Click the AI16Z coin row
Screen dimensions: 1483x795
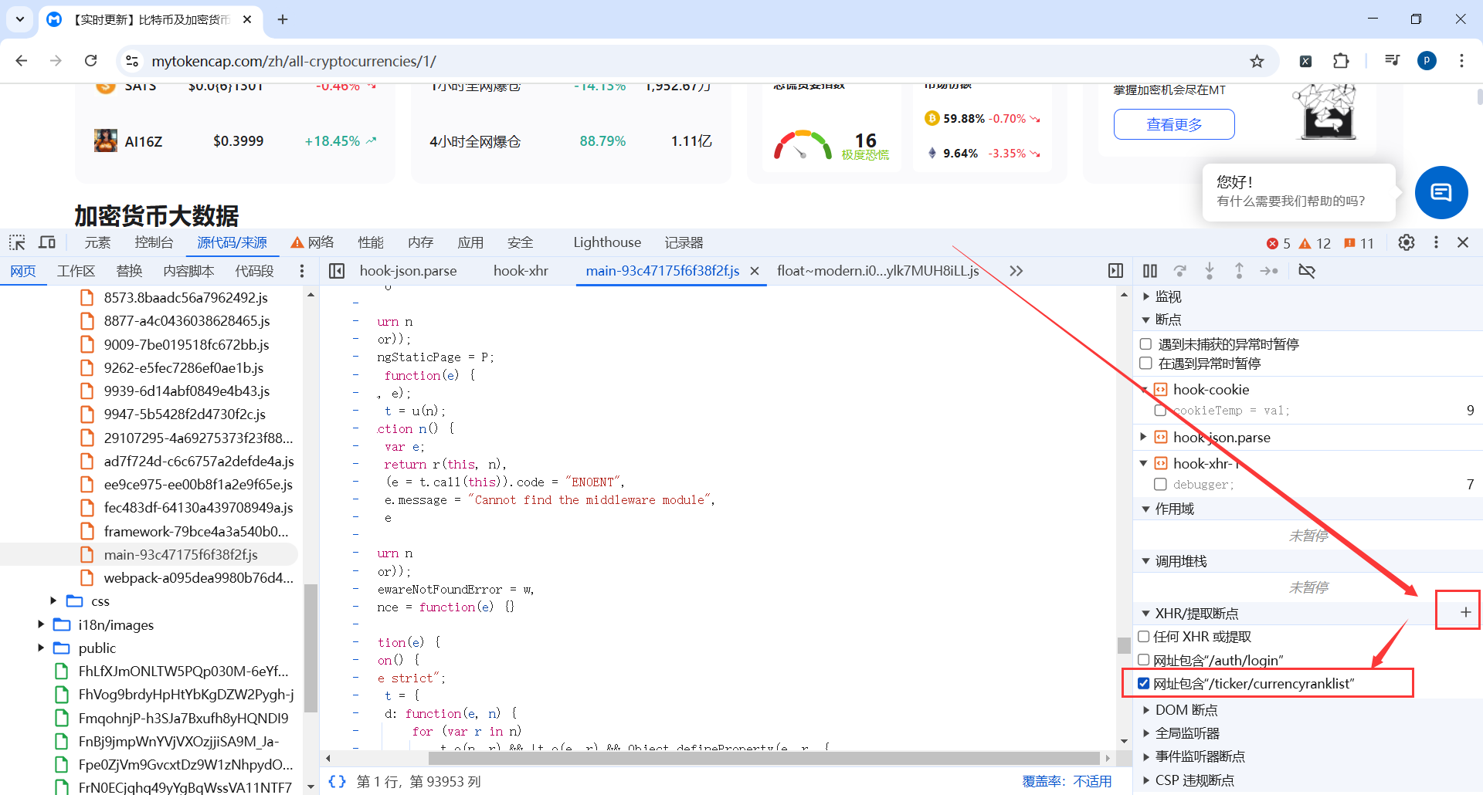point(236,141)
